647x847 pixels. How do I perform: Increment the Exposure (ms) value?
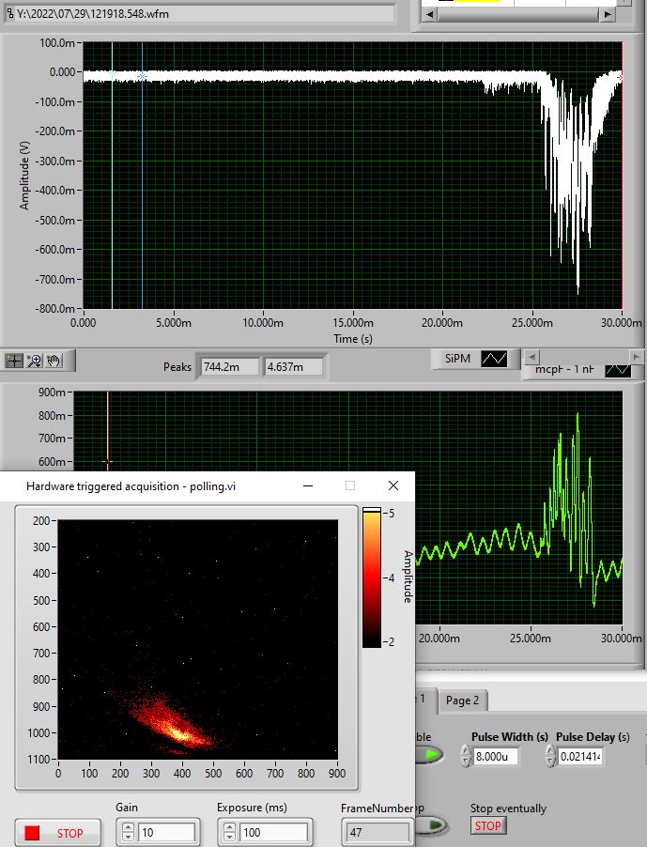(229, 827)
